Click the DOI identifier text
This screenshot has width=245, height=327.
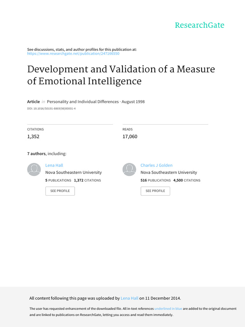click(x=51, y=109)
